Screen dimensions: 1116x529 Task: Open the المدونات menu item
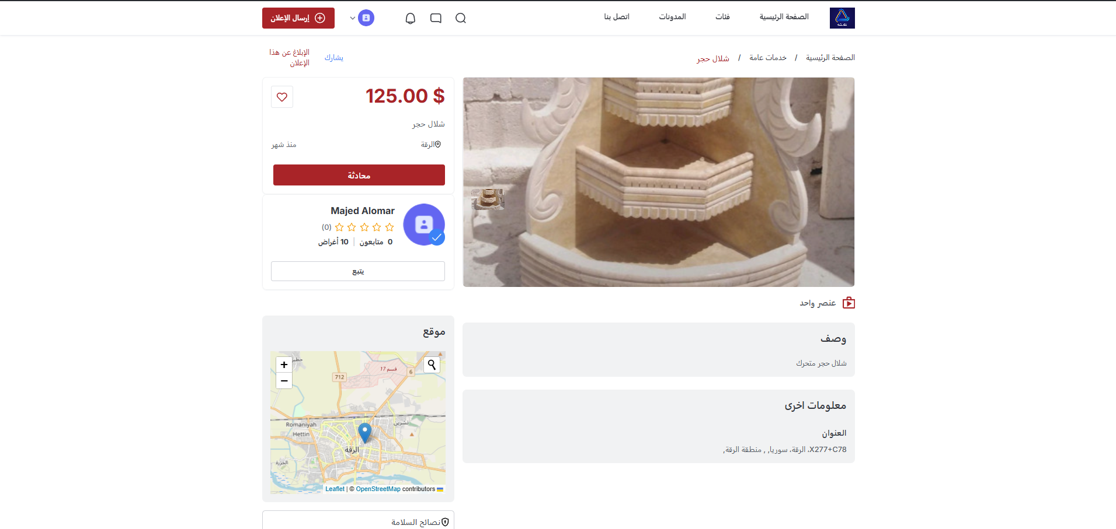click(672, 17)
